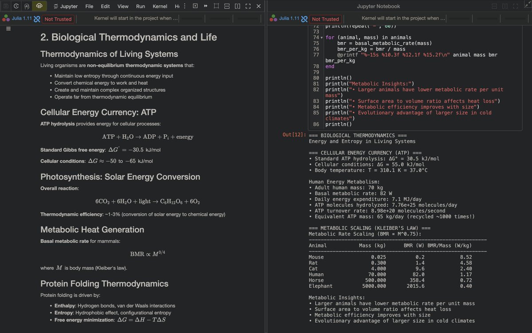Click the 'Biological Thermodynamics and Life' heading
This screenshot has width=532, height=333.
point(129,37)
